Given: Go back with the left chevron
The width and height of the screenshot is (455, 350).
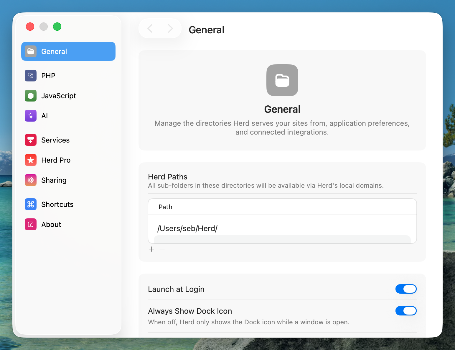Looking at the screenshot, I should click(150, 28).
